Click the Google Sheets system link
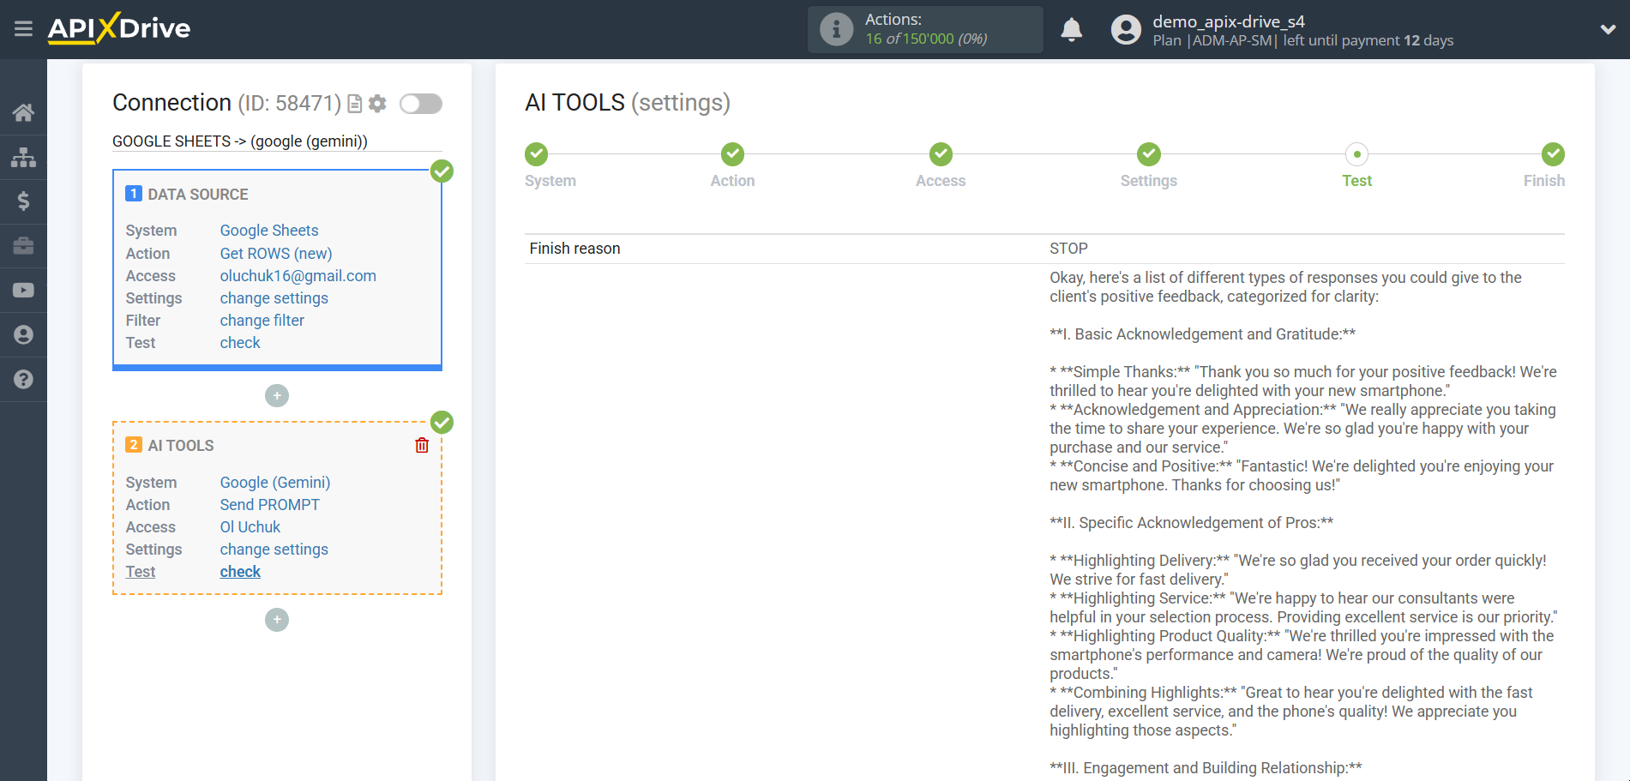This screenshot has height=781, width=1630. pyautogui.click(x=268, y=231)
